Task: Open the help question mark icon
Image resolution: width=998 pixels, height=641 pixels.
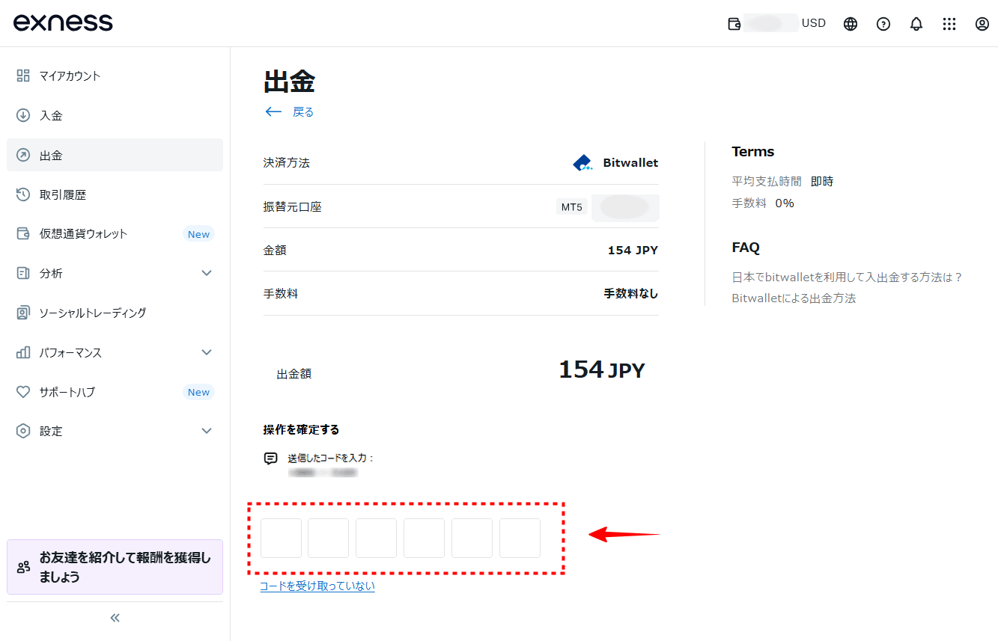Action: 883,23
